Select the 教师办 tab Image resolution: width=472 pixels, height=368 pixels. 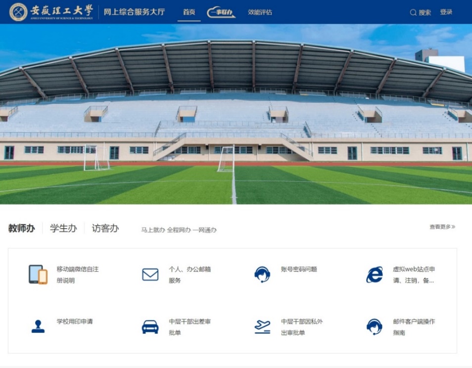(x=22, y=228)
